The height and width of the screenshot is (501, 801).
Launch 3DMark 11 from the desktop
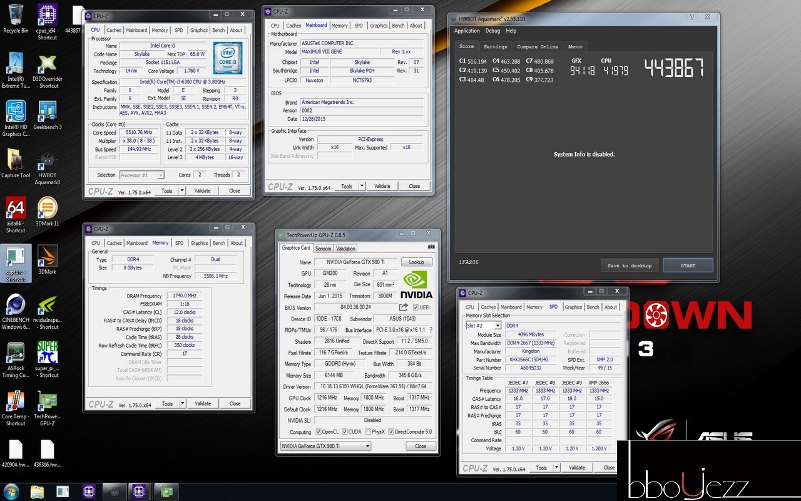(x=47, y=212)
